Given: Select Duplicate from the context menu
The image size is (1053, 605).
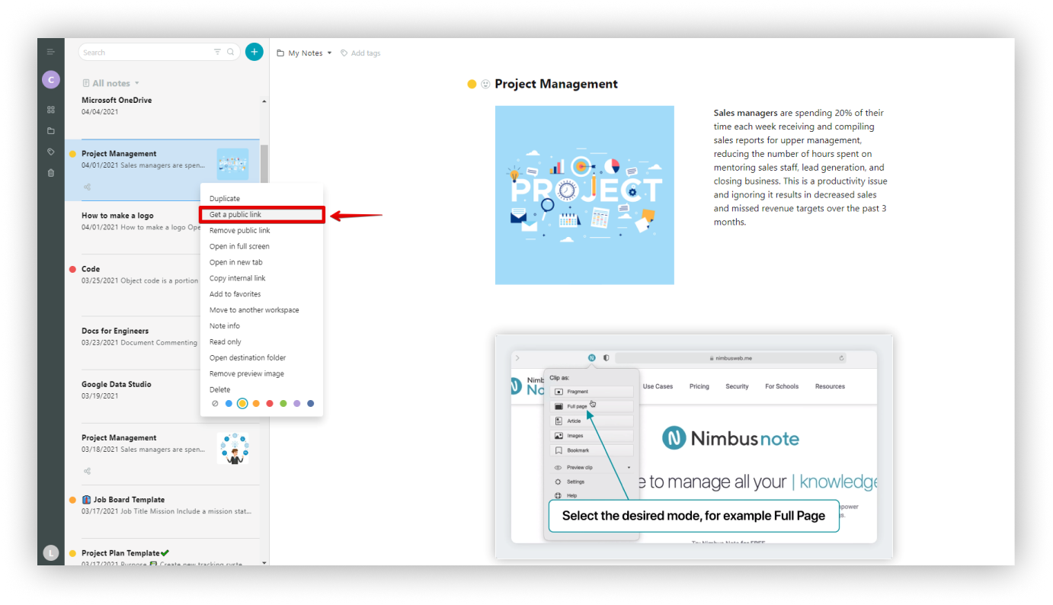Looking at the screenshot, I should coord(225,199).
